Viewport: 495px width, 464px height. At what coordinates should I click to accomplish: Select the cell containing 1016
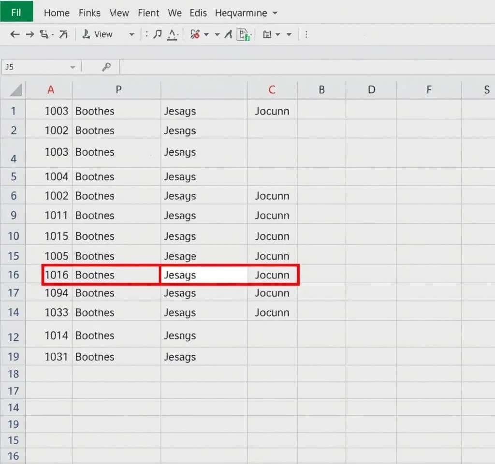(57, 275)
